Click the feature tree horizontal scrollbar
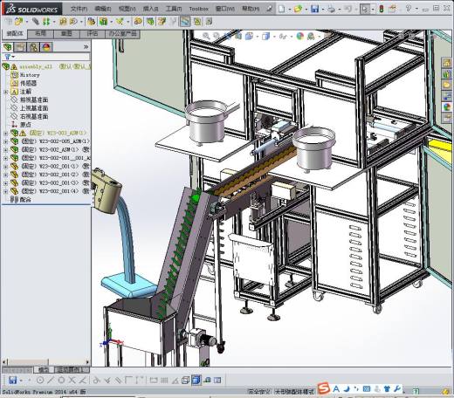454x398 pixels. click(x=46, y=362)
